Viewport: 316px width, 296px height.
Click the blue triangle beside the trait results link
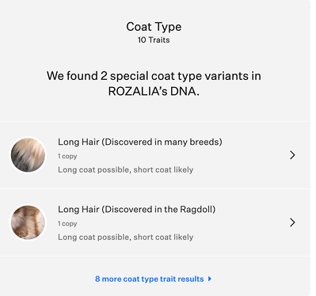(x=210, y=279)
